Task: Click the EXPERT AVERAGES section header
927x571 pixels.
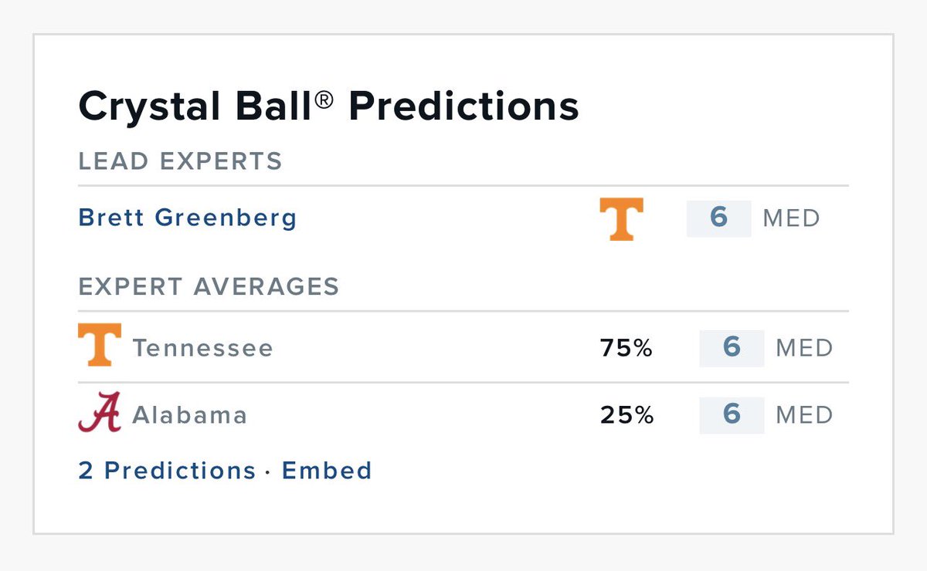Action: coord(209,286)
